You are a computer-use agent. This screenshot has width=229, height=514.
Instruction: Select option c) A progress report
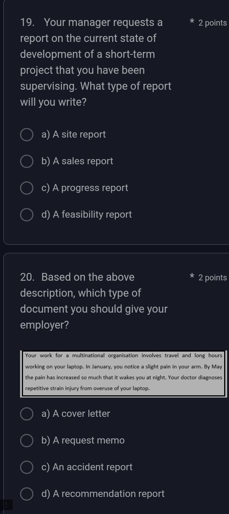(x=26, y=188)
